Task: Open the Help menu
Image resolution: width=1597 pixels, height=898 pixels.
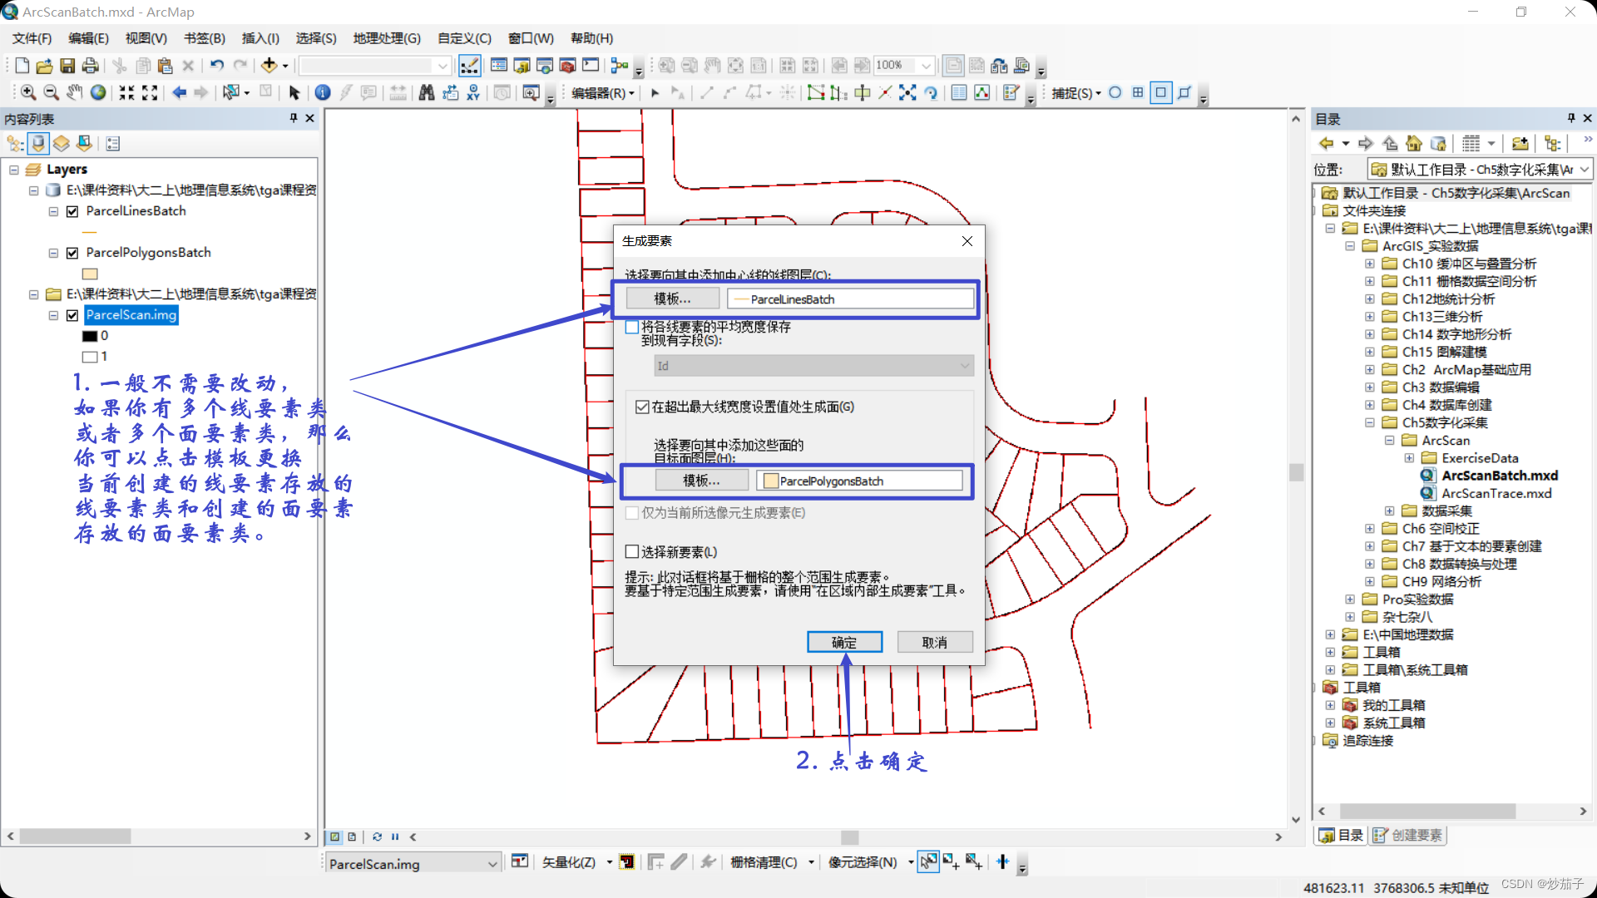Action: click(x=591, y=38)
